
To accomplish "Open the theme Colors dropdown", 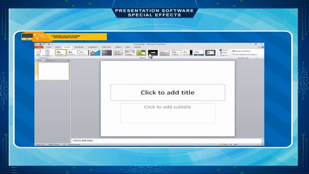I will point(224,50).
